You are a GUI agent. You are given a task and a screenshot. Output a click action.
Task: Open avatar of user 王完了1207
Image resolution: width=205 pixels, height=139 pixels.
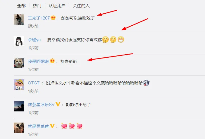[x=19, y=19]
